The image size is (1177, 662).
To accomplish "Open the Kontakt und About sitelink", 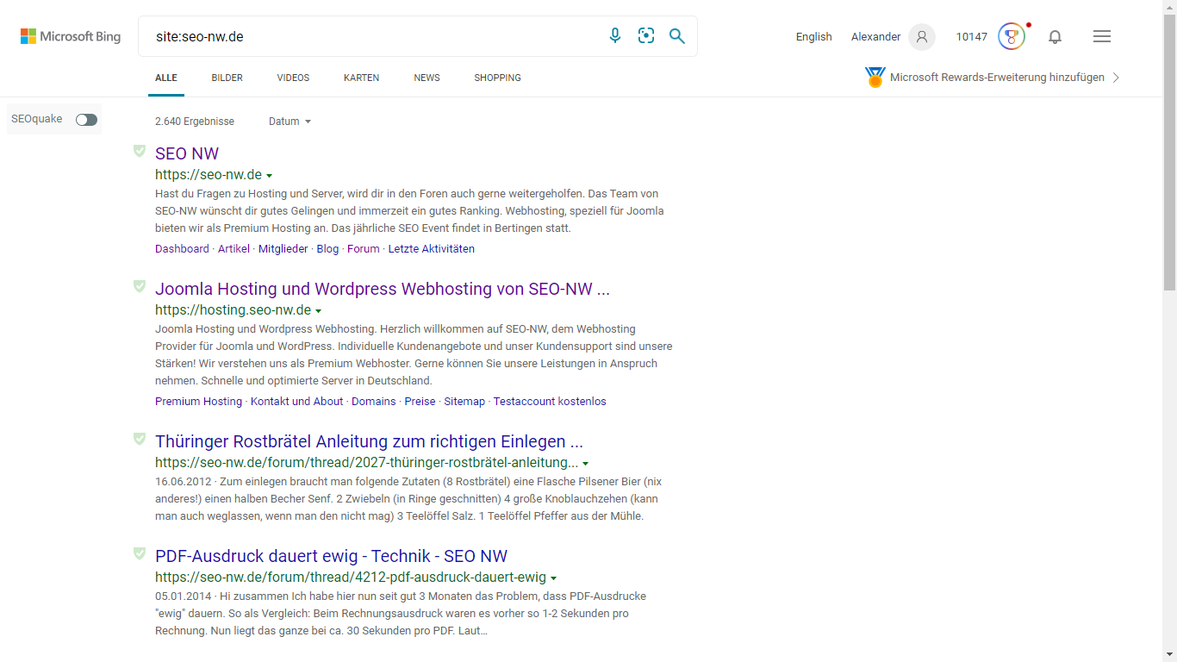I will pos(296,402).
